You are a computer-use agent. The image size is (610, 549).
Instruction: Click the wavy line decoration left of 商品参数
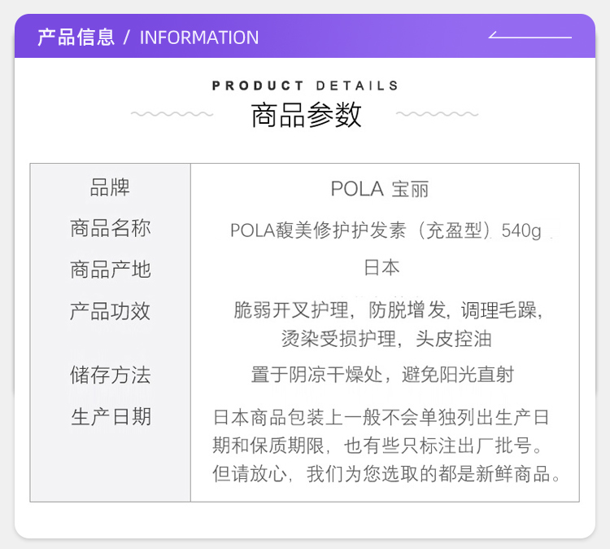pos(172,114)
